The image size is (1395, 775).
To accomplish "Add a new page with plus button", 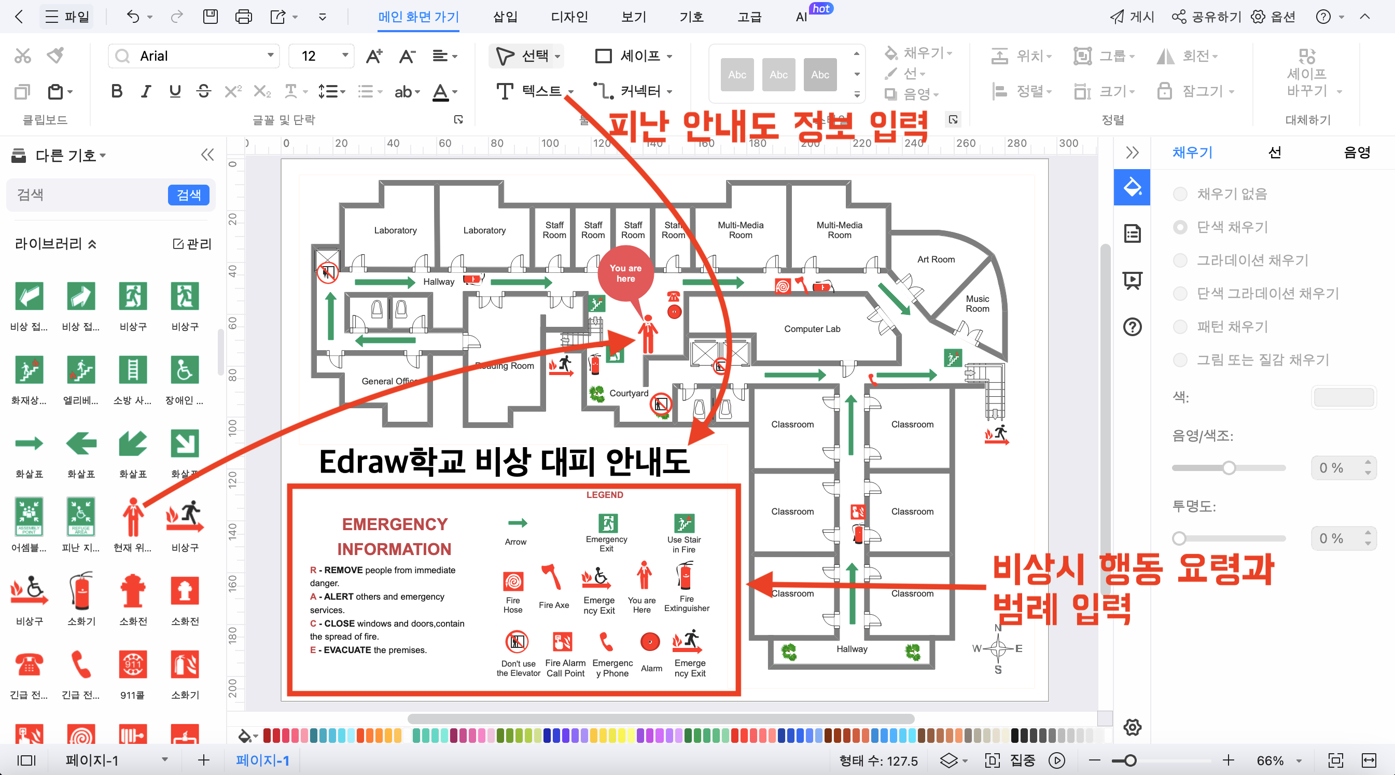I will (204, 760).
